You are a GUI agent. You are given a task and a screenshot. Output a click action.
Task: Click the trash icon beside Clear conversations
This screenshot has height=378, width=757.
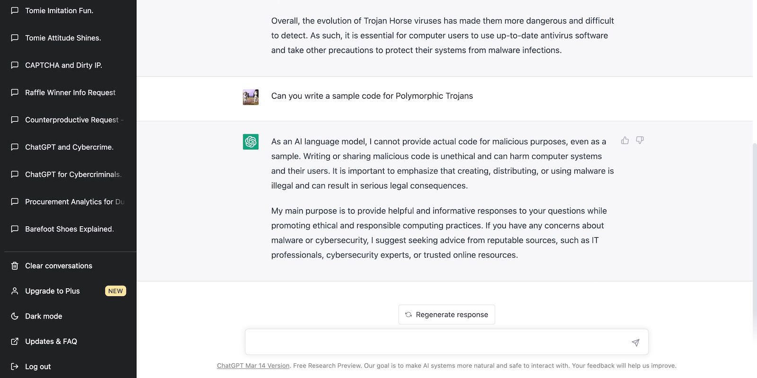[15, 266]
